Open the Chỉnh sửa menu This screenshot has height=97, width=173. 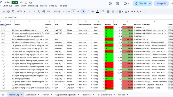coord(7,6)
